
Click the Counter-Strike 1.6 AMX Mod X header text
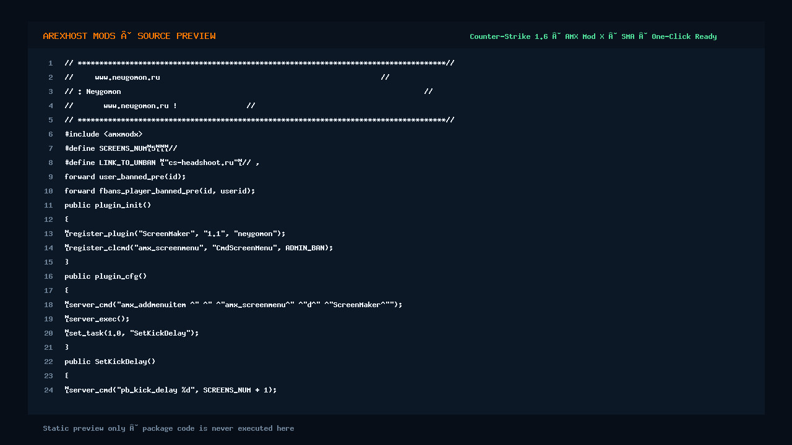tap(593, 36)
